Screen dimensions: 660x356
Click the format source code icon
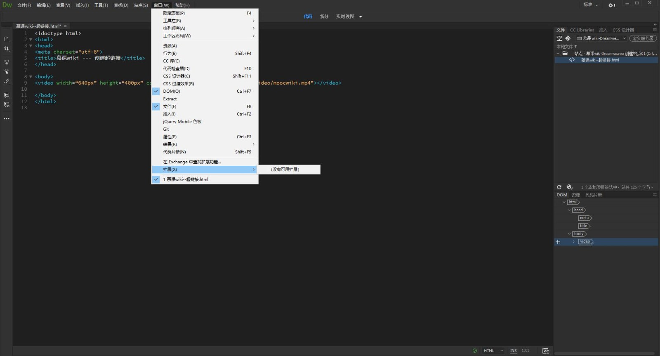pos(7,81)
